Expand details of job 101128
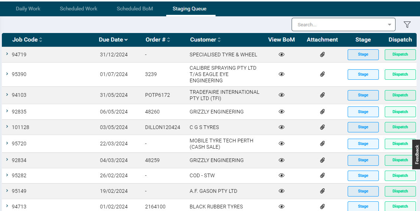 (x=7, y=127)
